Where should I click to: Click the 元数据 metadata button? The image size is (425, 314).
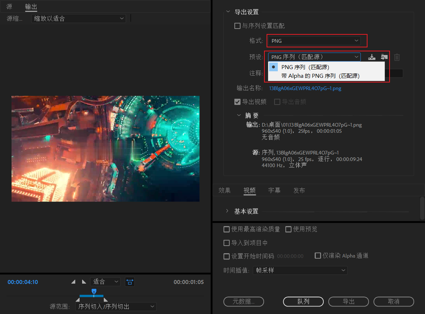244,302
